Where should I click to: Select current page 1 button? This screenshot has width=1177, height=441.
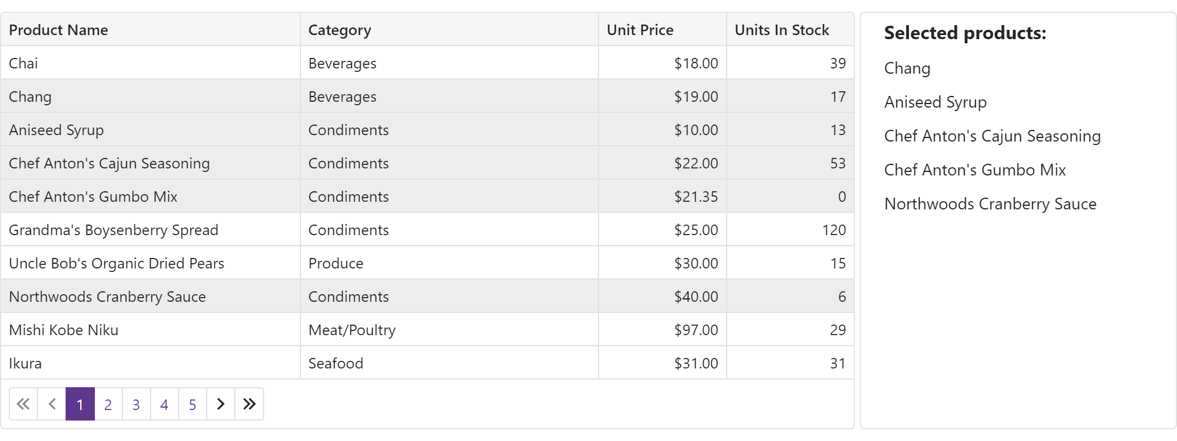click(x=80, y=404)
